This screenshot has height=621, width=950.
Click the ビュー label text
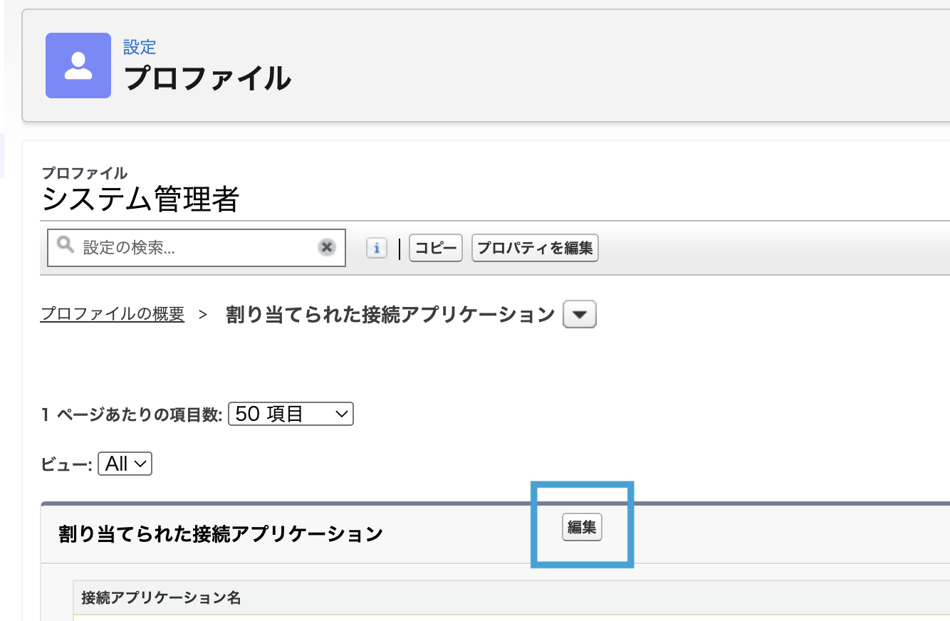pos(67,465)
